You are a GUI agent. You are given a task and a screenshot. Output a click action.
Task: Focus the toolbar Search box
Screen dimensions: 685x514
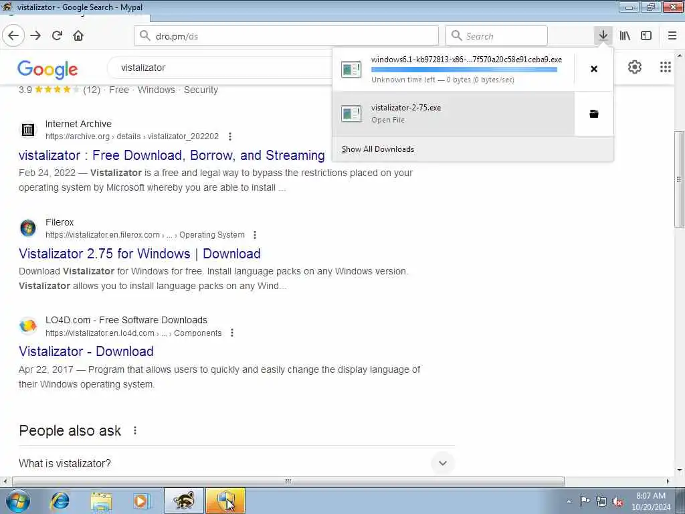click(x=496, y=36)
